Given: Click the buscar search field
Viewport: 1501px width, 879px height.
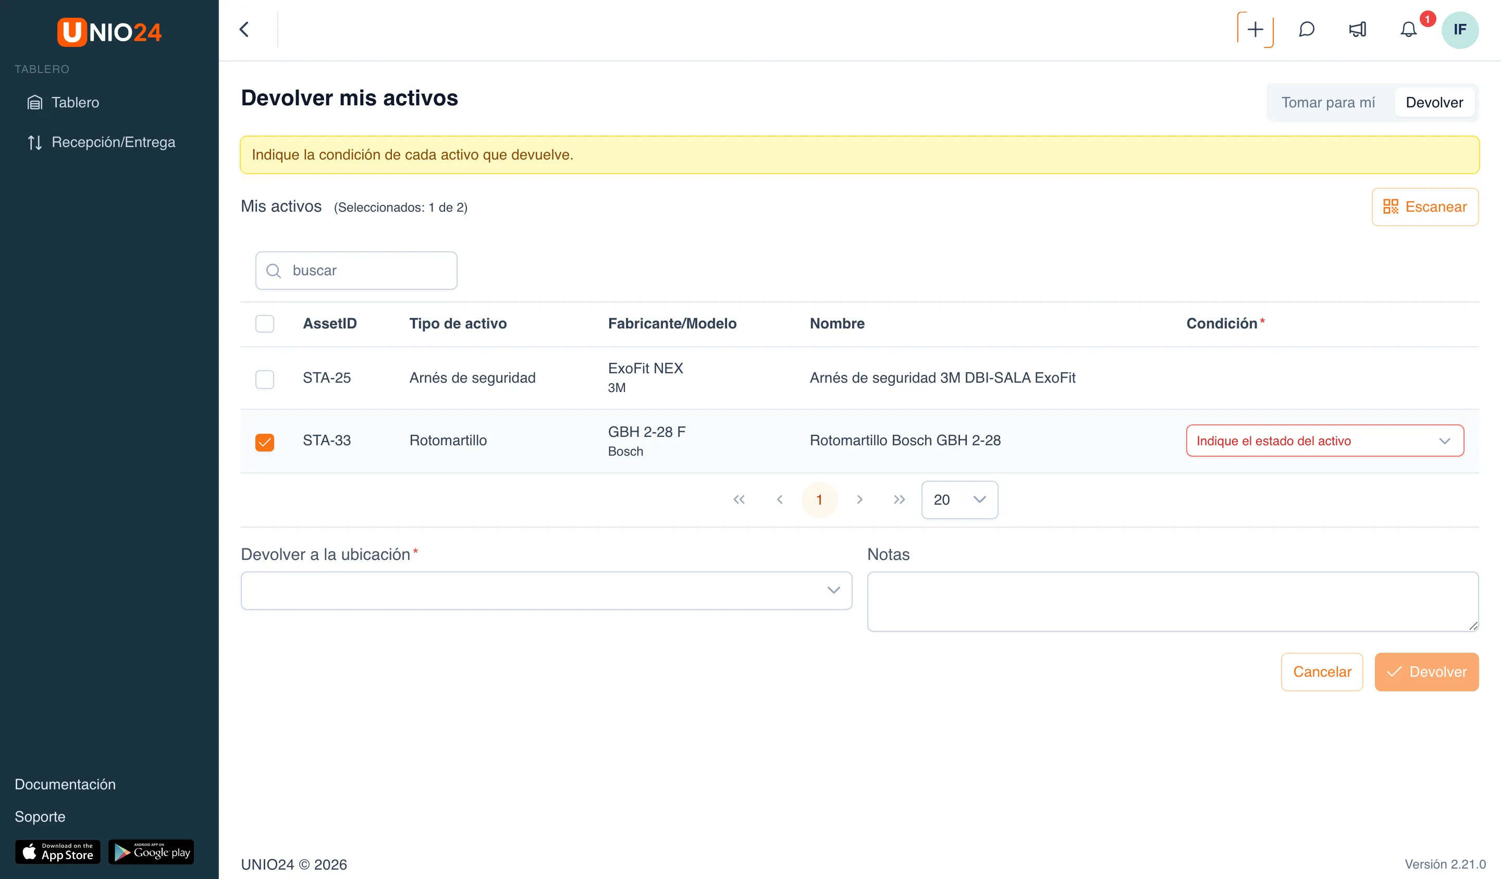Looking at the screenshot, I should 356,271.
